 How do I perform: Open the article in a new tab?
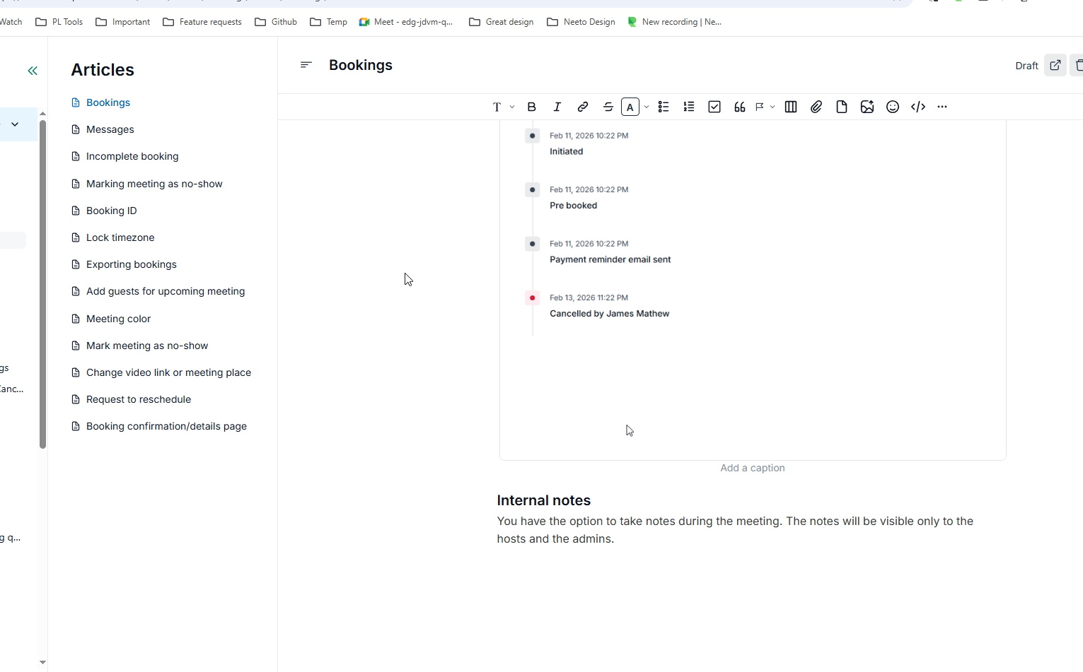coord(1055,65)
